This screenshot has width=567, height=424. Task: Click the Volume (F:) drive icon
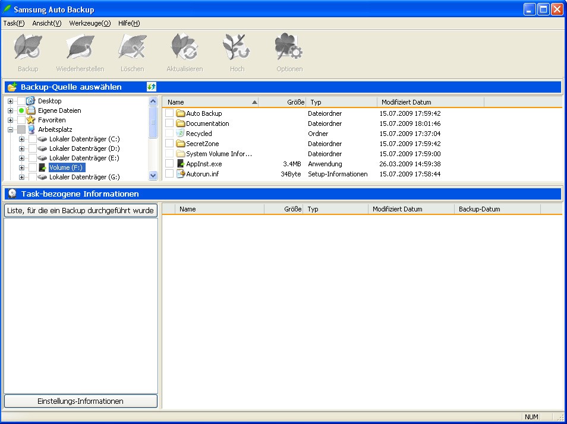click(42, 167)
